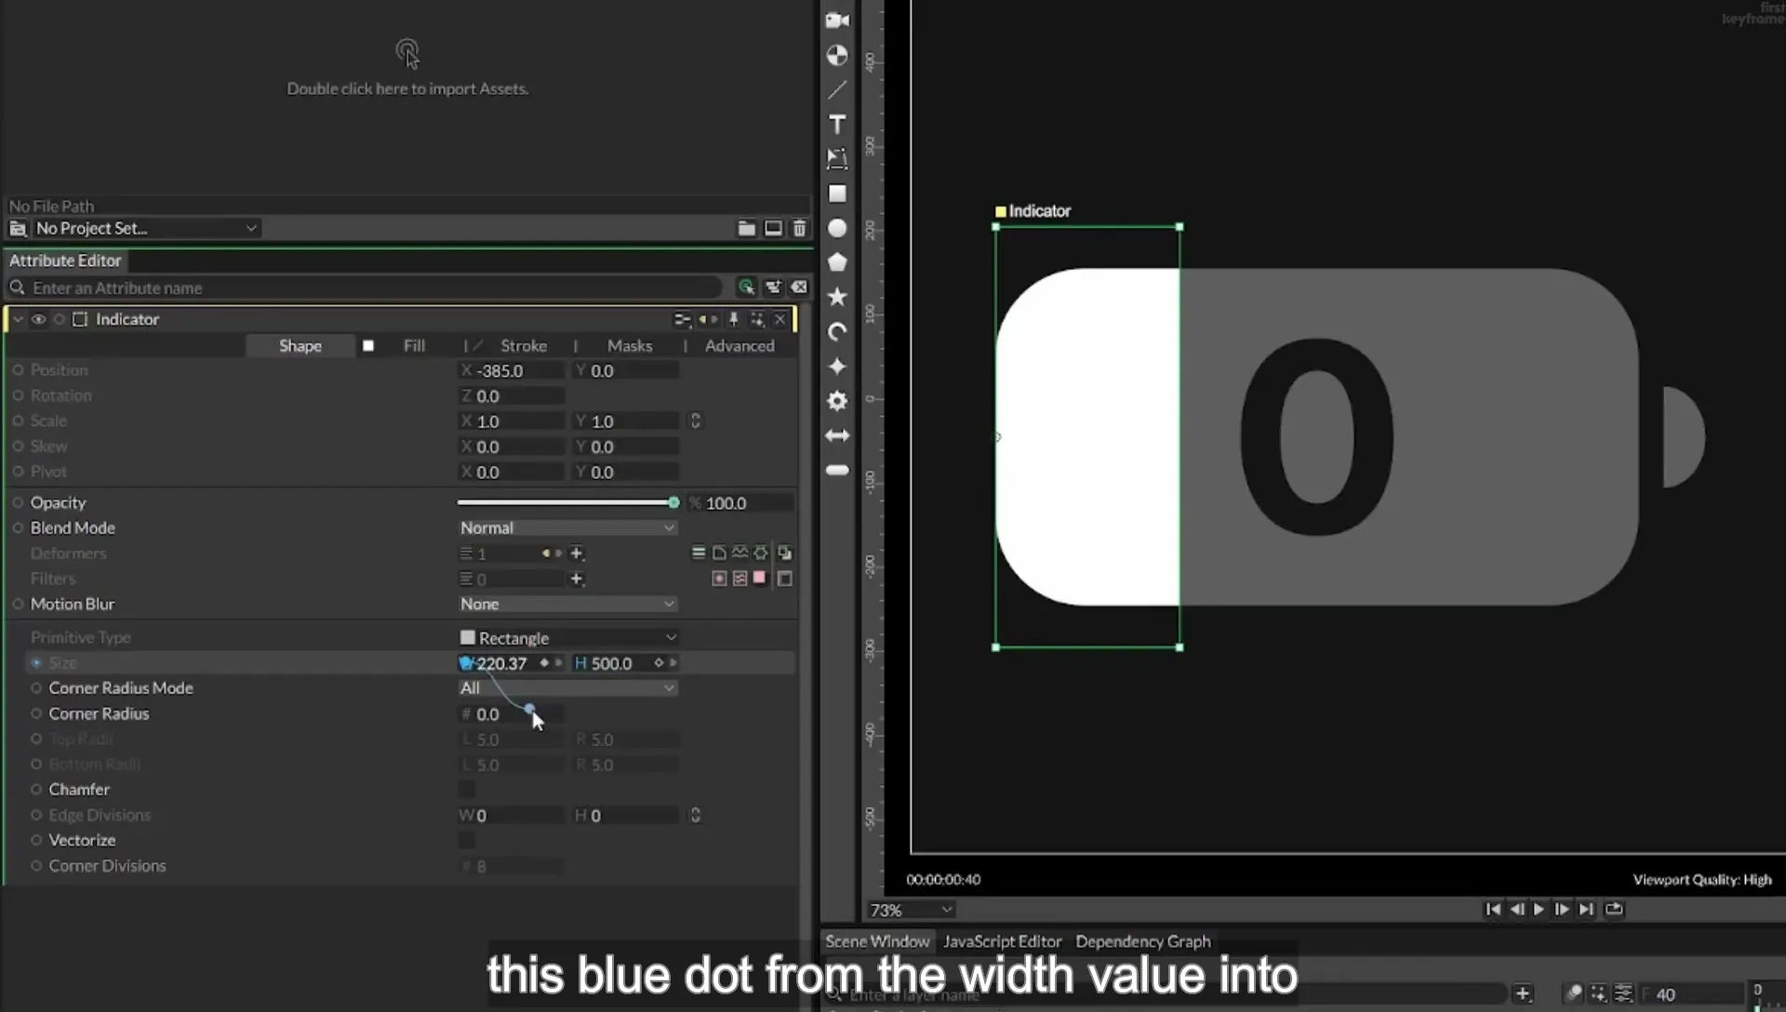Viewport: 1786px width, 1012px height.
Task: Open the Corner Radius Mode dropdown
Action: [566, 688]
